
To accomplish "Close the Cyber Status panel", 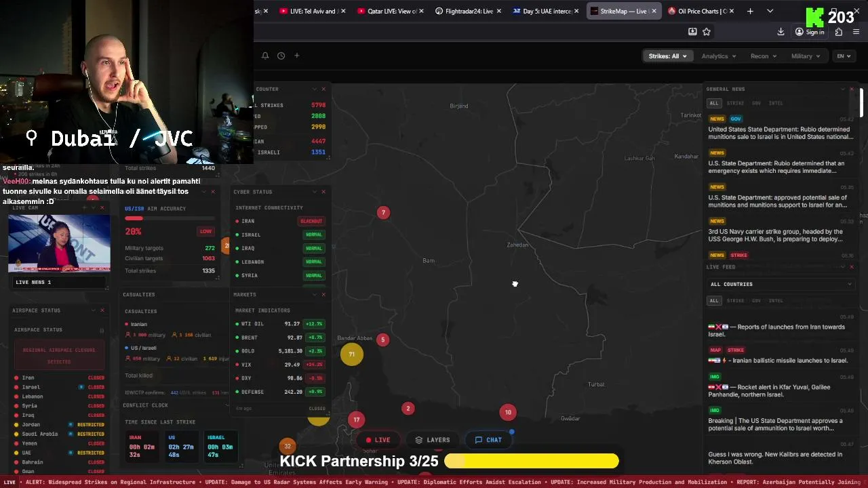I will pyautogui.click(x=323, y=192).
